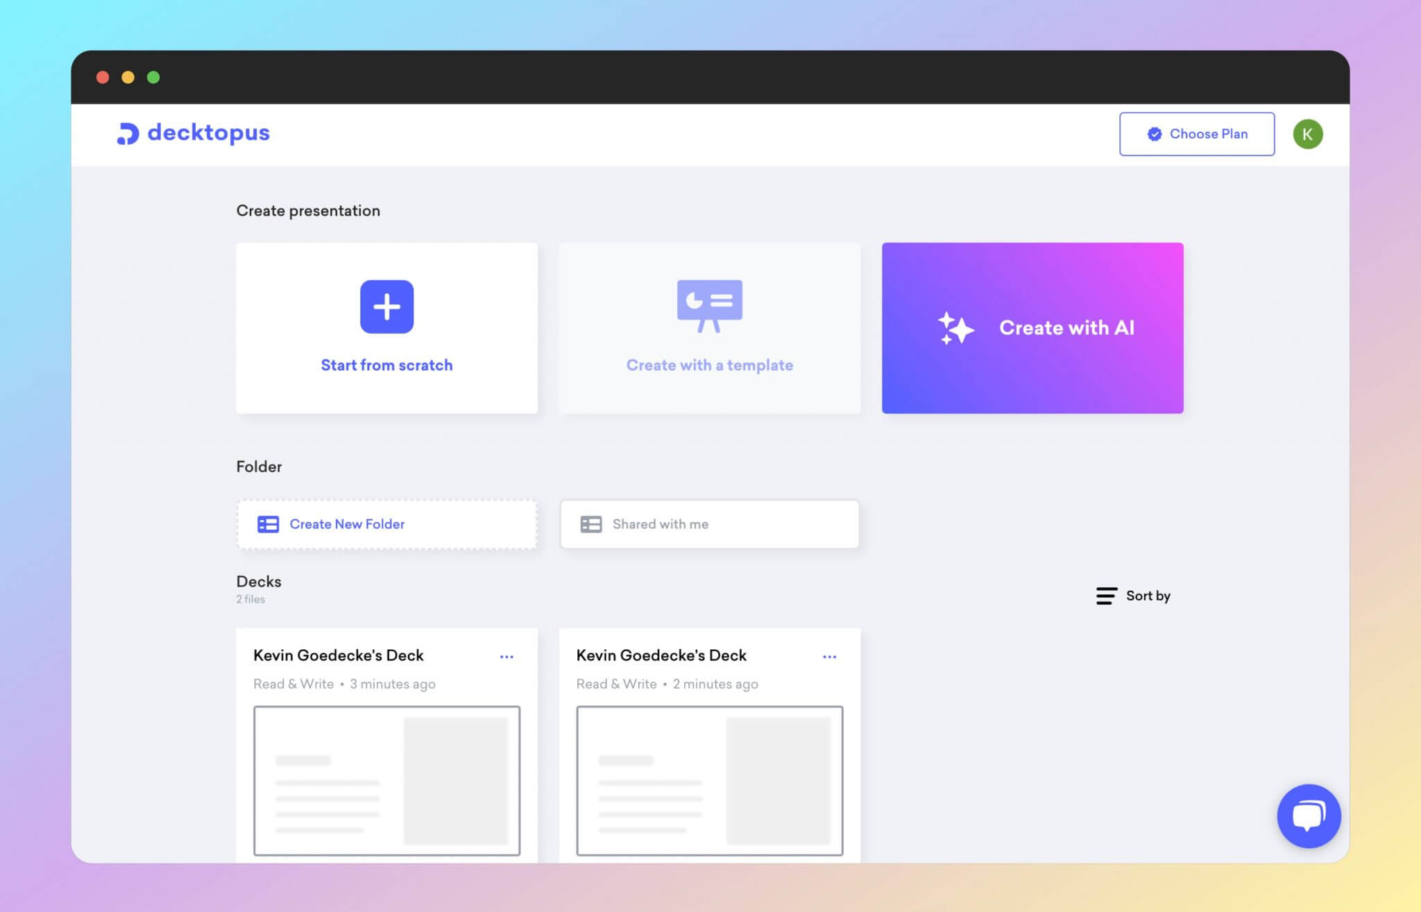The image size is (1421, 912).
Task: Click the folder icon next to Create New Folder
Action: [267, 524]
